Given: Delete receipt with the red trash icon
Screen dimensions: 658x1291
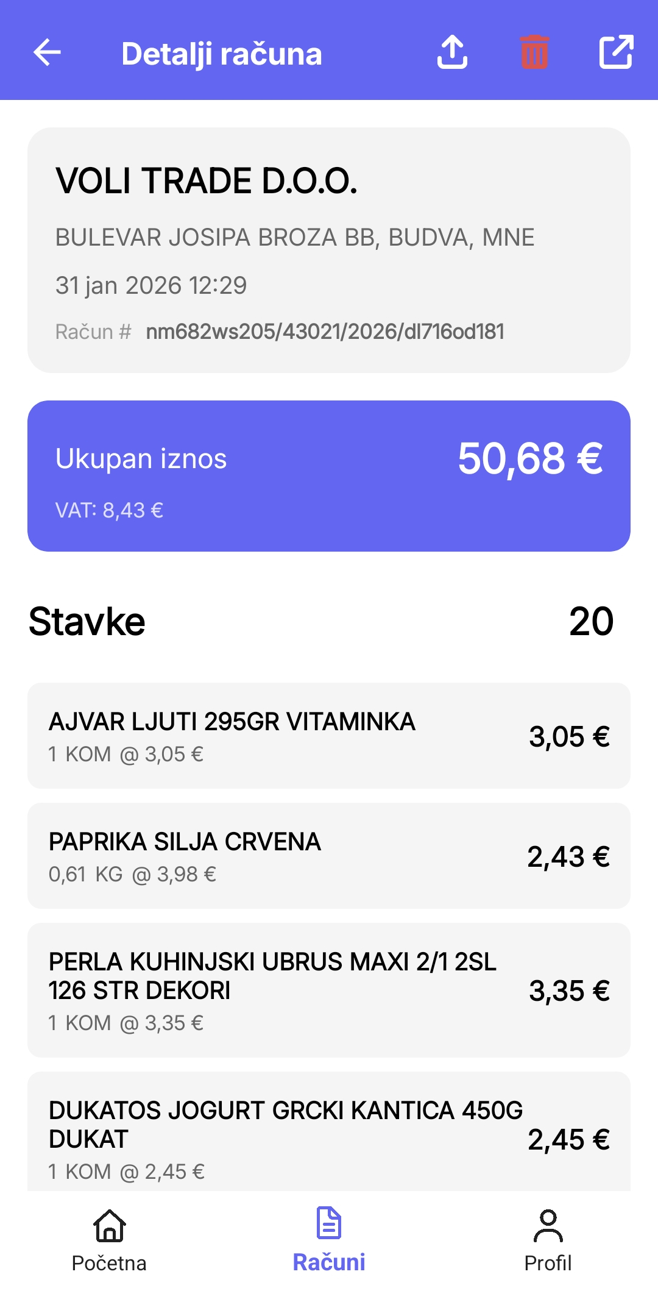Looking at the screenshot, I should (534, 52).
